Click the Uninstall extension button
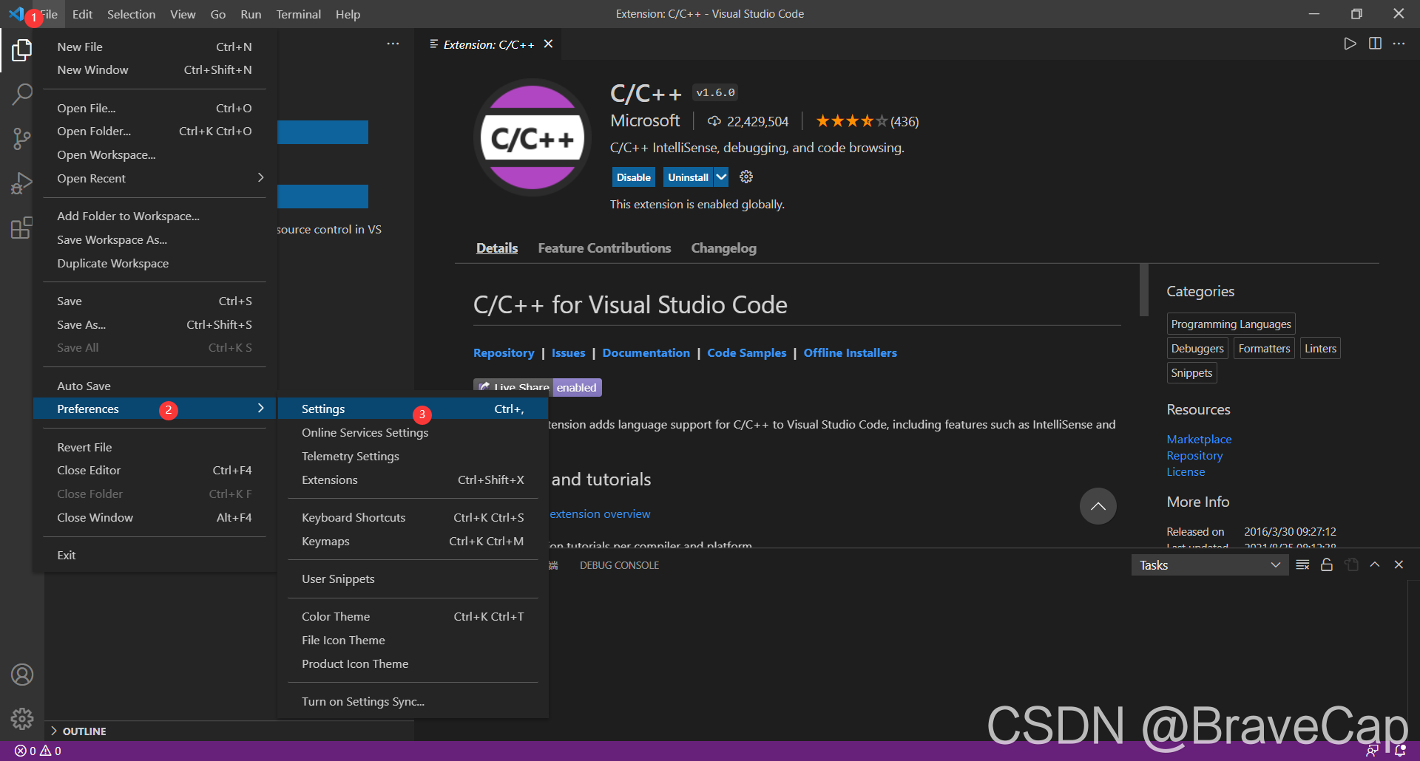This screenshot has height=761, width=1420. coord(688,177)
